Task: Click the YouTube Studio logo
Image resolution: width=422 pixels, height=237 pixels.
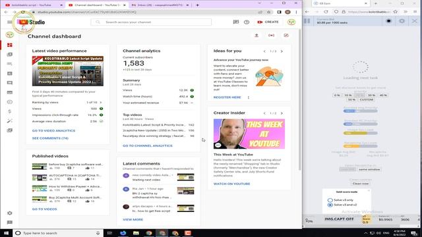Action: (31, 22)
